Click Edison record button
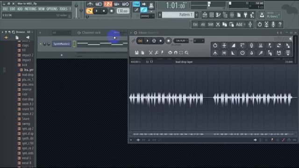This screenshot has width=299, height=168. click(x=168, y=41)
